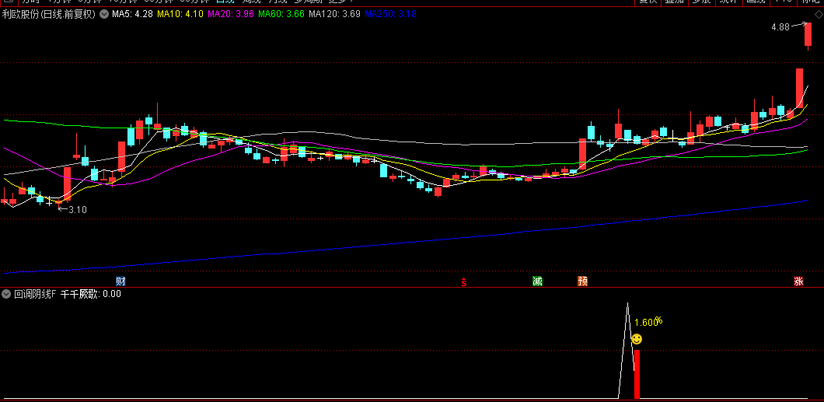The width and height of the screenshot is (824, 402).
Task: Click the 1.600% signal value
Action: click(x=648, y=322)
